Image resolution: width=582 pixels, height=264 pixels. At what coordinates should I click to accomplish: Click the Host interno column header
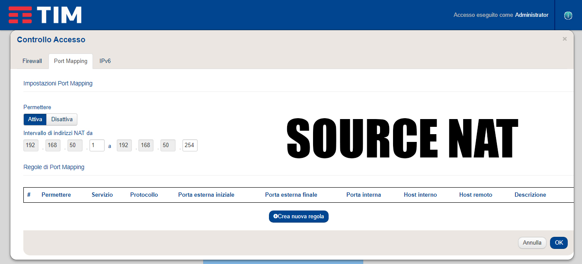[x=420, y=195]
